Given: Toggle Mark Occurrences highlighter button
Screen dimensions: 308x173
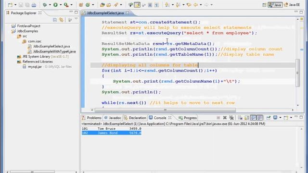Looking at the screenshot, I should coord(137,5).
